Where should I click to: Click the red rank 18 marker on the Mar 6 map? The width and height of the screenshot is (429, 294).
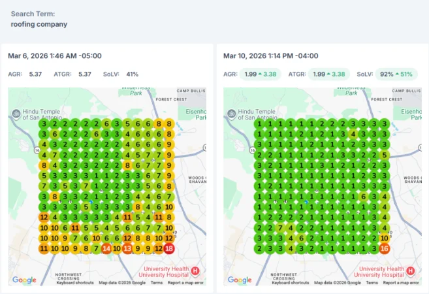(x=169, y=248)
